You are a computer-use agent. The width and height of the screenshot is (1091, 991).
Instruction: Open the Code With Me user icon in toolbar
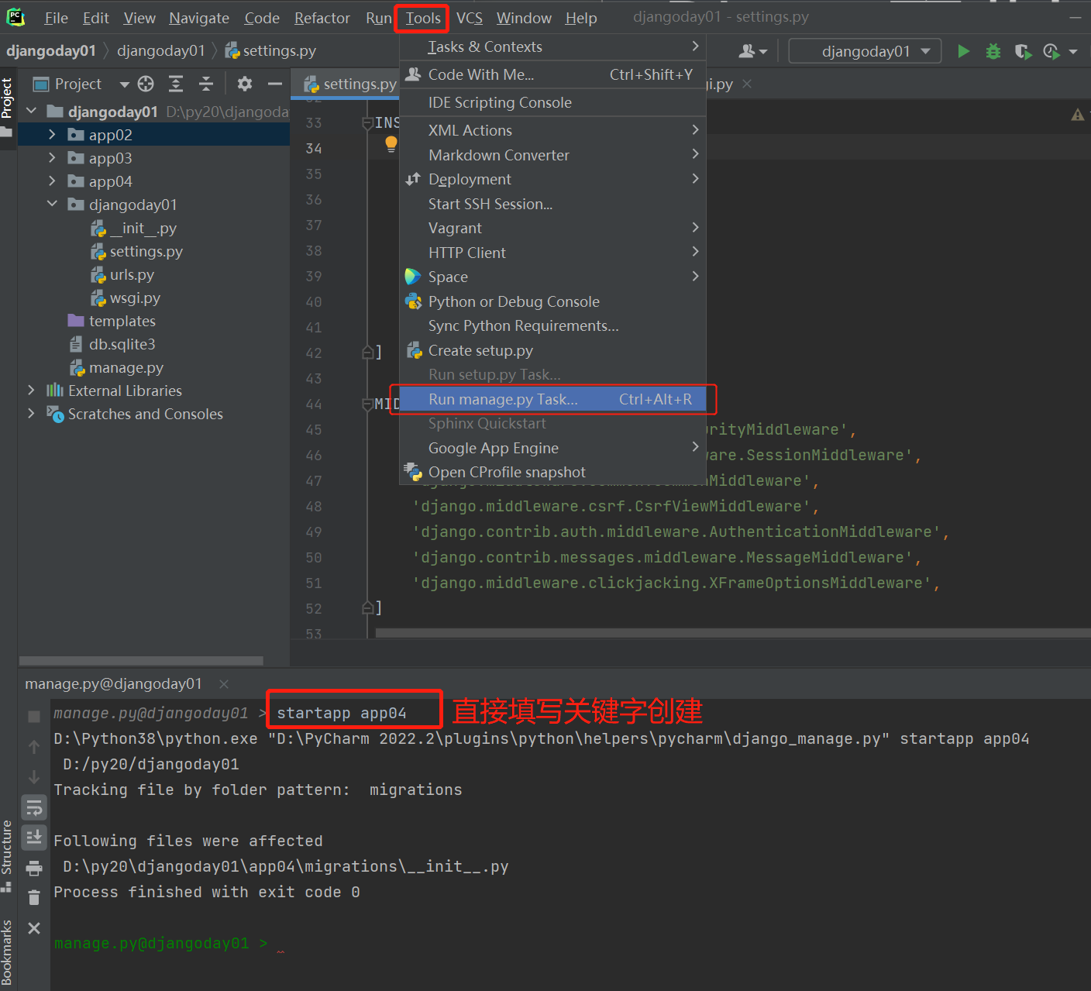(752, 51)
